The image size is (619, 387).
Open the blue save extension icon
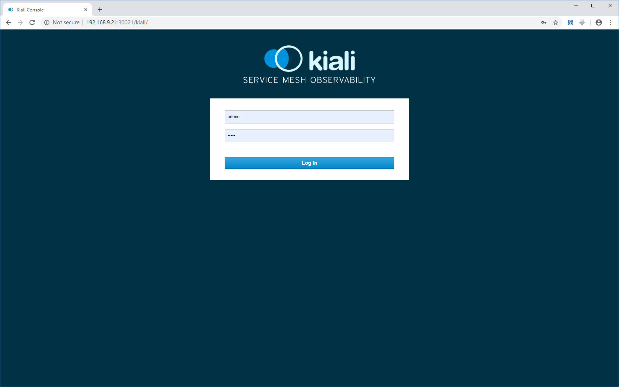click(570, 22)
